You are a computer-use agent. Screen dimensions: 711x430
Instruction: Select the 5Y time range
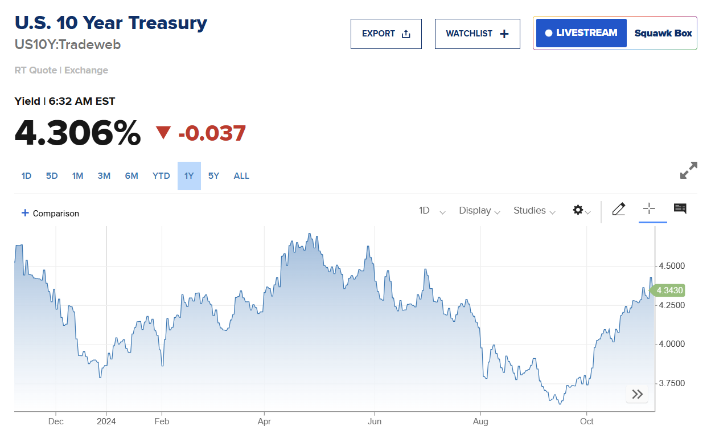tap(213, 176)
